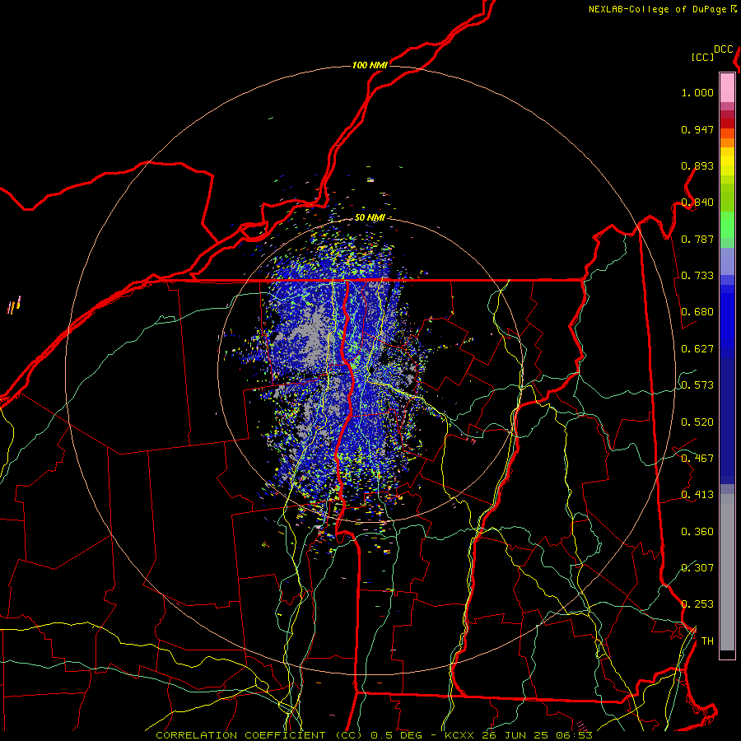Viewport: 741px width, 741px height.
Task: Select the 0.520 scale value
Action: click(697, 422)
